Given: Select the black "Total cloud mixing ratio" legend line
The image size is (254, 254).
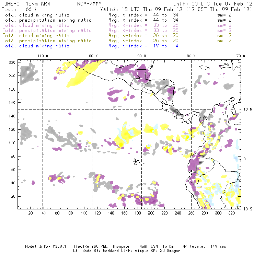Looking at the screenshot, I should 36,15.
